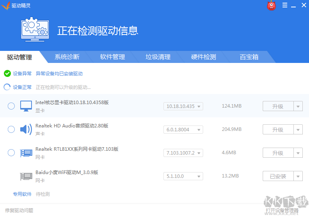
Task: Click the Intel graphics monitor icon
Action: click(x=26, y=106)
